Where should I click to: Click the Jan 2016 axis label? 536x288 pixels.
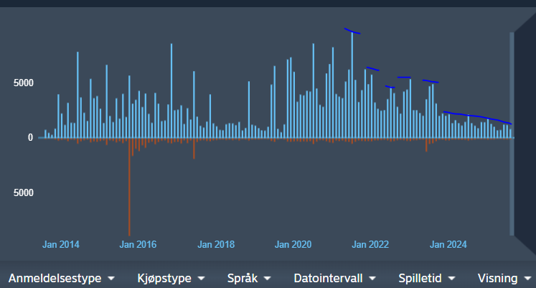click(138, 245)
